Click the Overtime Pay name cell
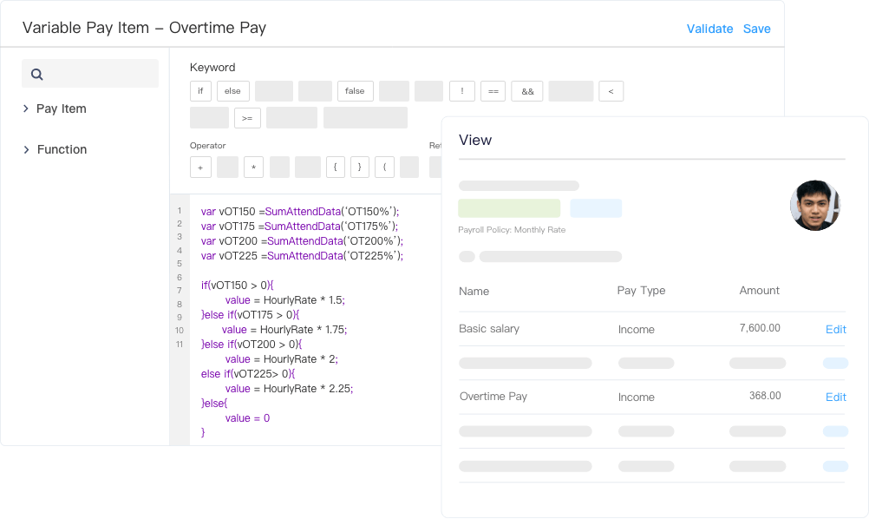The image size is (869, 519). (493, 397)
